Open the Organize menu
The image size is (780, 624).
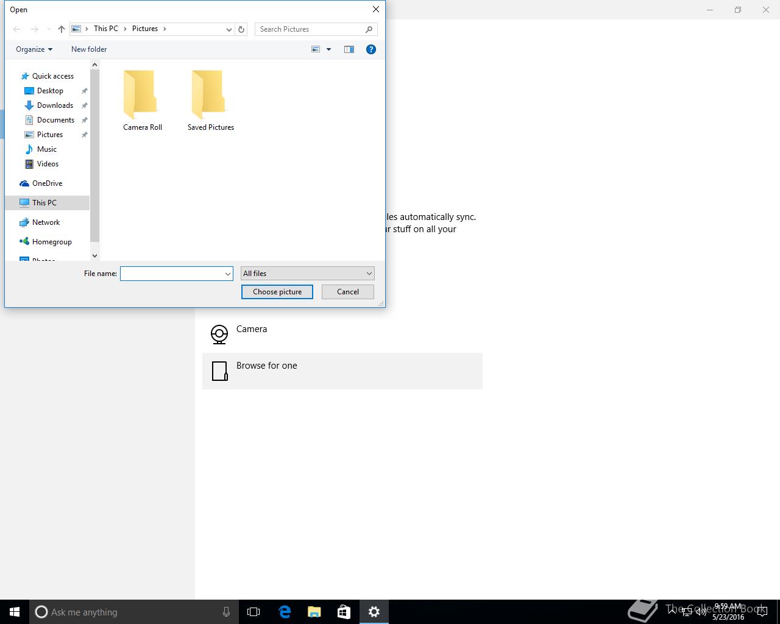click(34, 49)
